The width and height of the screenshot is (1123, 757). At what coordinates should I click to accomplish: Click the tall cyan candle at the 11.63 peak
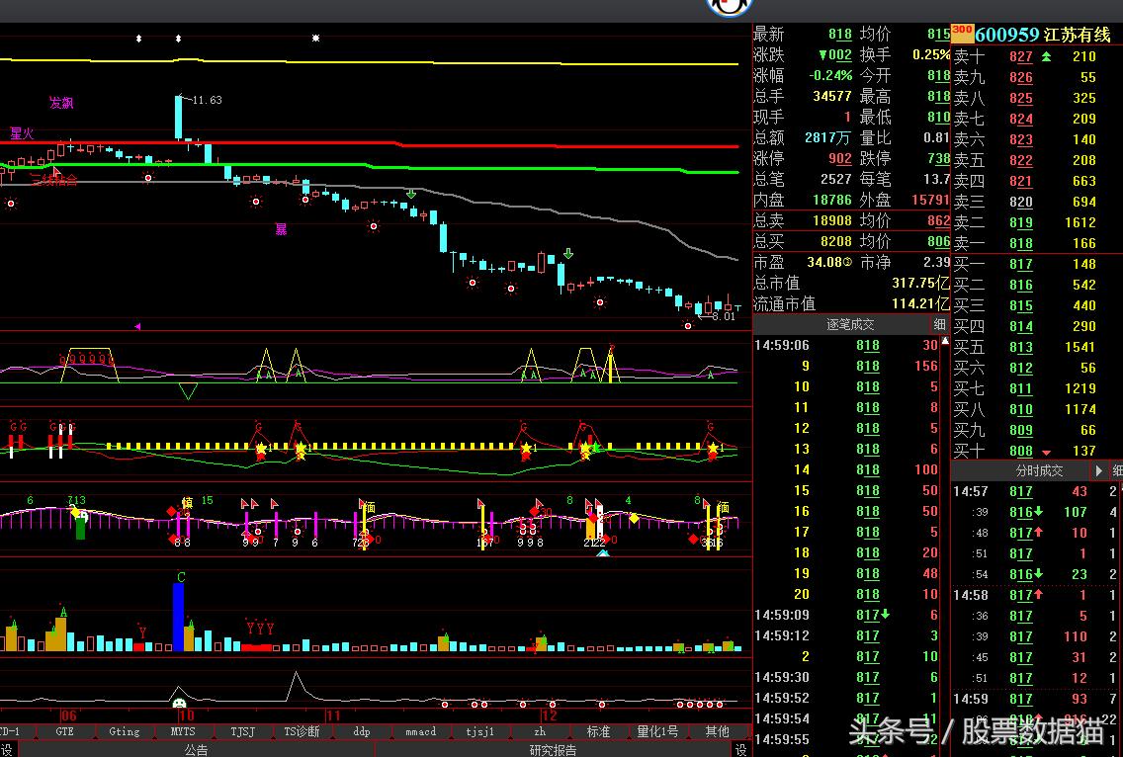[x=178, y=117]
